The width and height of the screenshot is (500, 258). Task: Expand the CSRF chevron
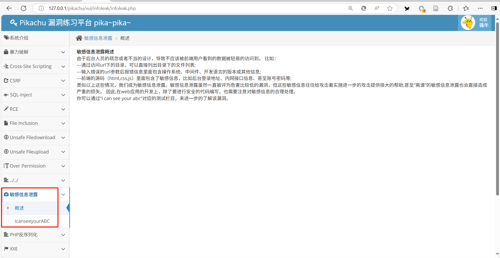pos(63,81)
